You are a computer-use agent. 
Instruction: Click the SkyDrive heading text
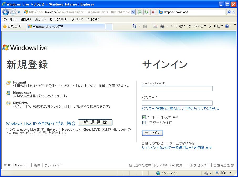pos(20,103)
